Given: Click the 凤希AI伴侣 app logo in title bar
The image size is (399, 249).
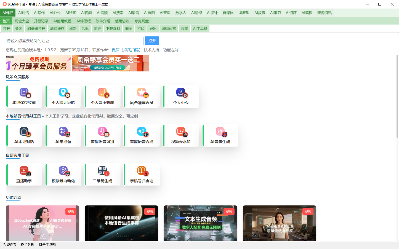Looking at the screenshot, I should click(x=4, y=4).
